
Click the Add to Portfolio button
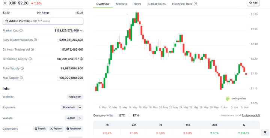pos(43,21)
